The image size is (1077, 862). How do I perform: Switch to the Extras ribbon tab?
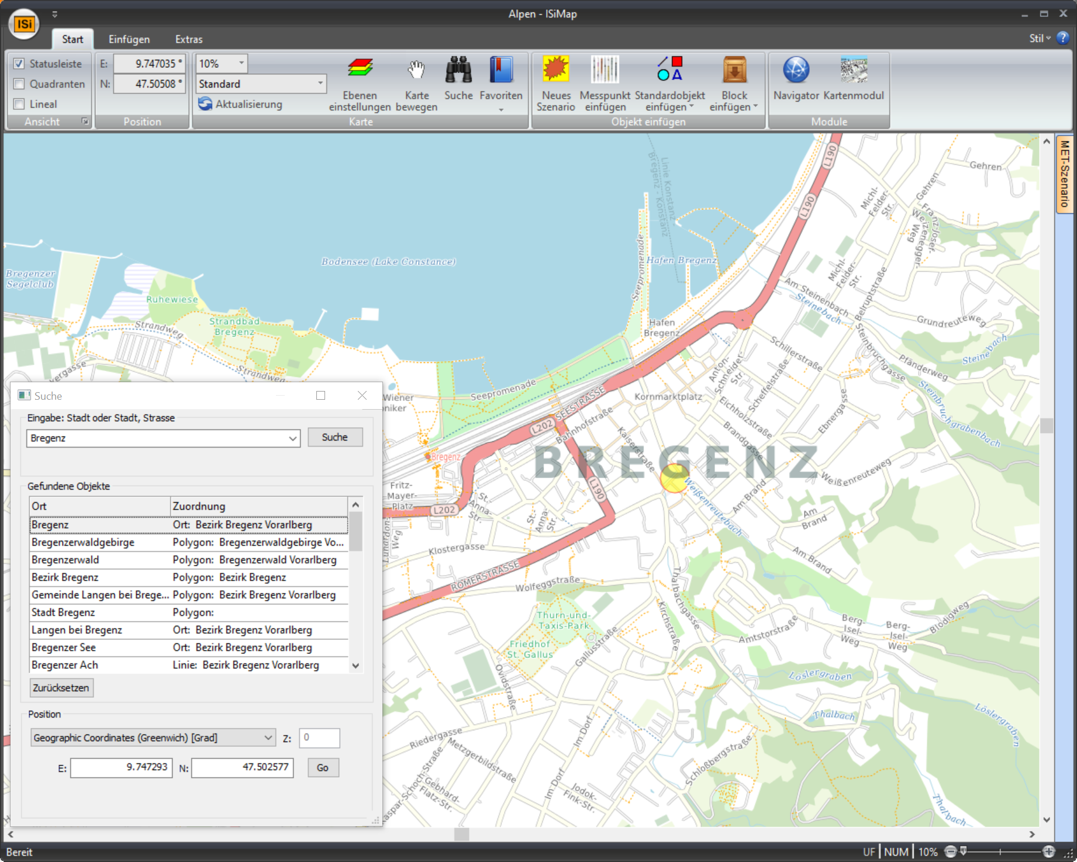pyautogui.click(x=189, y=39)
